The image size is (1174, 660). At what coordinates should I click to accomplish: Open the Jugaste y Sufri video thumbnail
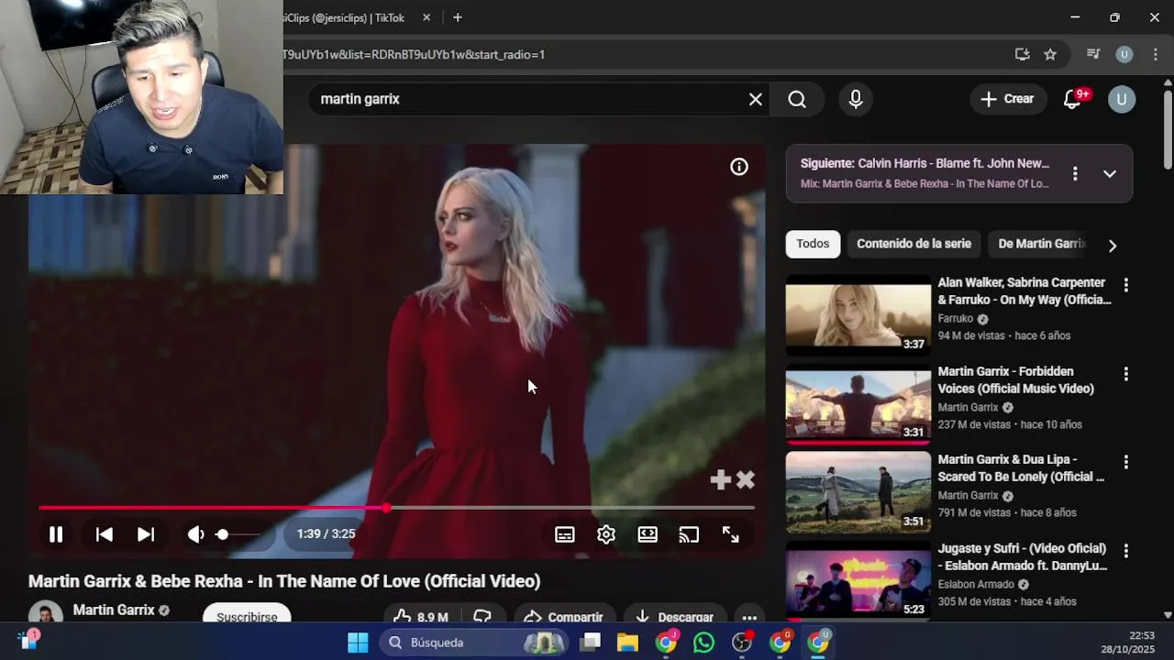click(858, 581)
